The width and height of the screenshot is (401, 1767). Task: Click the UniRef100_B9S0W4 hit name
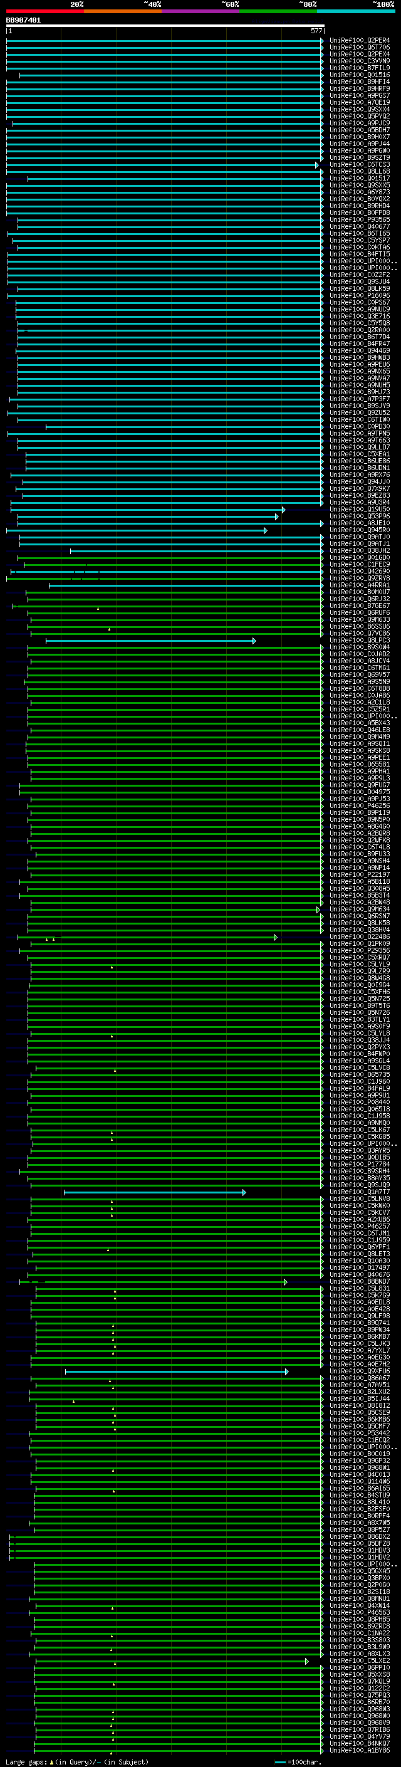tap(360, 648)
